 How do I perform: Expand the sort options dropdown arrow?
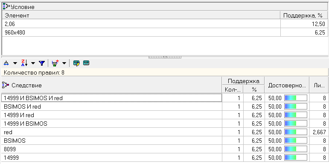click(x=33, y=63)
